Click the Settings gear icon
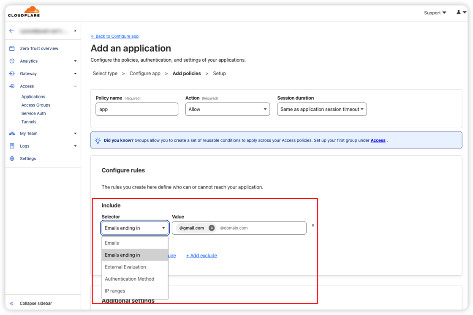473x315 pixels. pyautogui.click(x=12, y=159)
